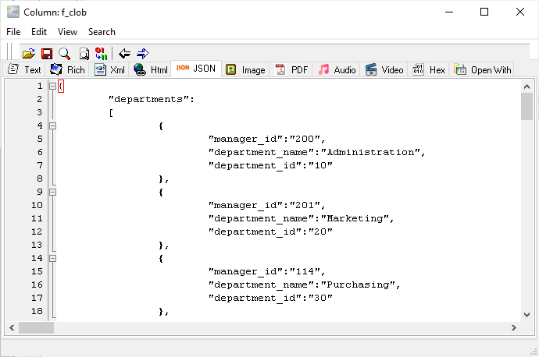Viewport: 539px width, 357px height.
Task: Click the horizontal scrollbar left arrow
Action: coord(12,327)
